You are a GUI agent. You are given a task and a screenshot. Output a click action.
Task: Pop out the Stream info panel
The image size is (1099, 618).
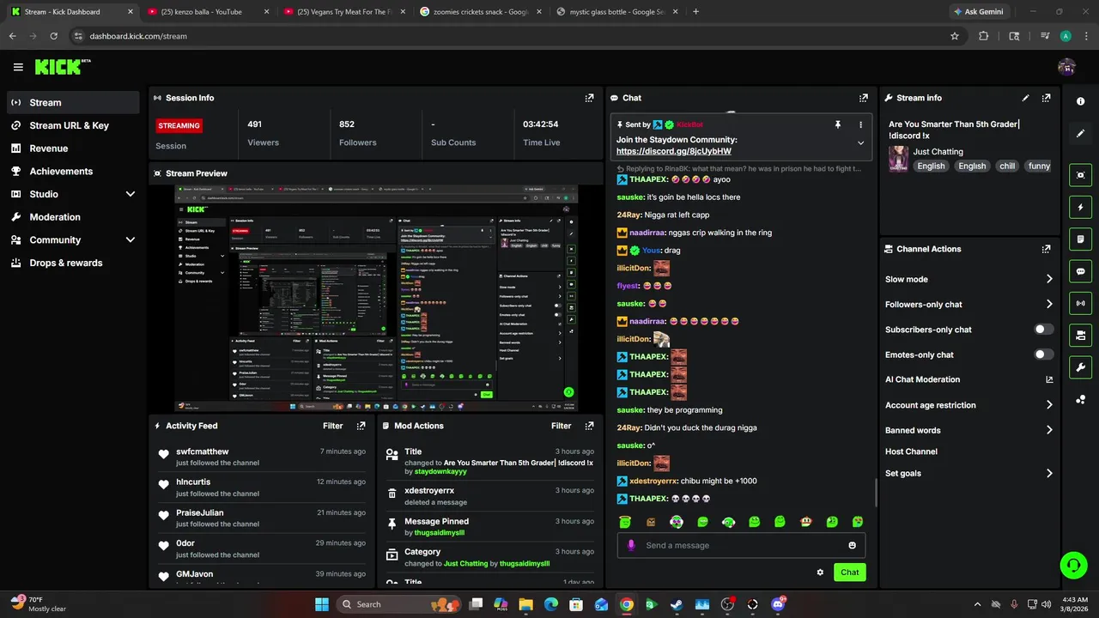1046,98
